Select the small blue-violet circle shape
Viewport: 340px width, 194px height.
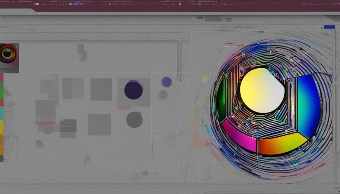tap(167, 82)
